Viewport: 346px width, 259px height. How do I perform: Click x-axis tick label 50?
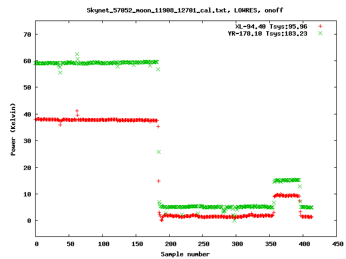coord(71,244)
